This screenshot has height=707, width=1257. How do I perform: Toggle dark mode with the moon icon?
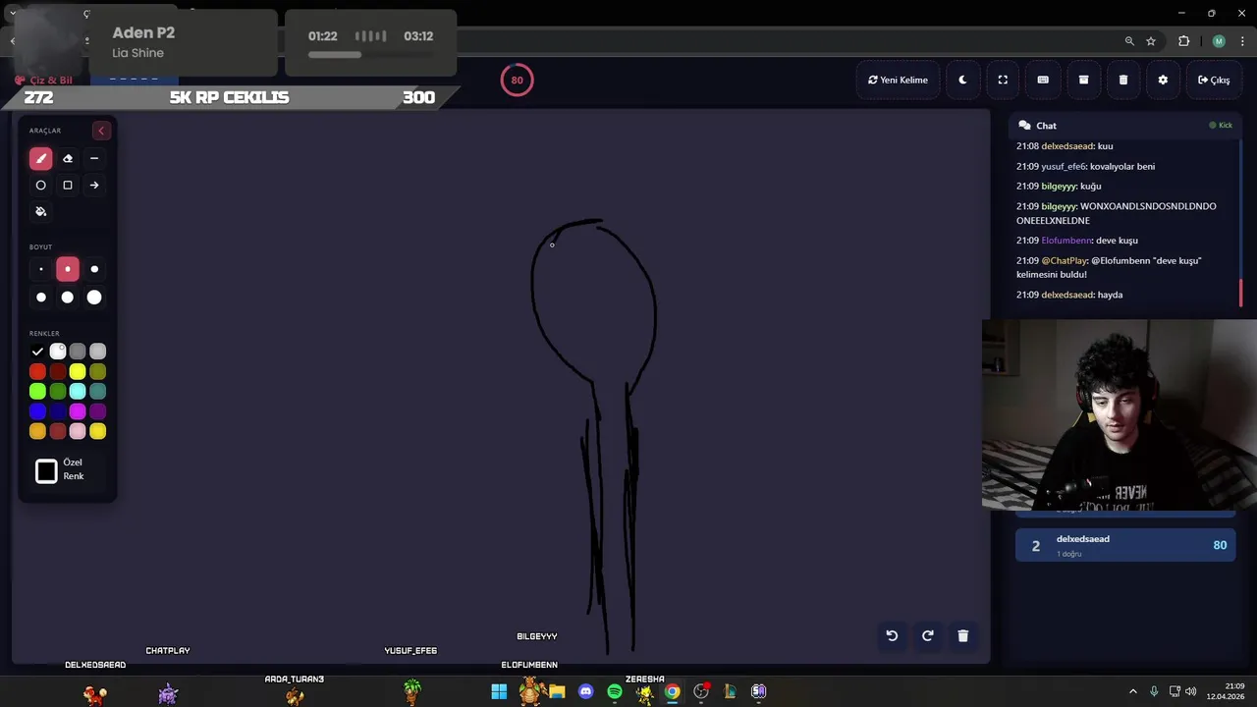coord(962,80)
